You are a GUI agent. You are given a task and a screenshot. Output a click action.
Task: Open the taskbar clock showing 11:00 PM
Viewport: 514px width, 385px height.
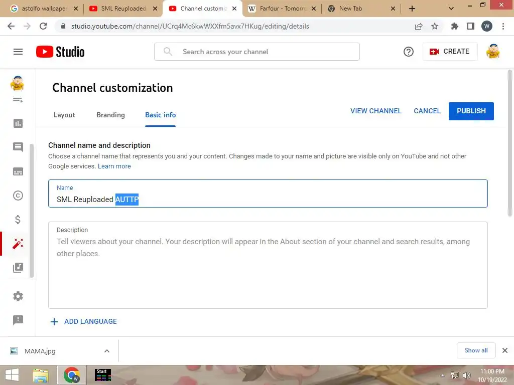coord(492,375)
